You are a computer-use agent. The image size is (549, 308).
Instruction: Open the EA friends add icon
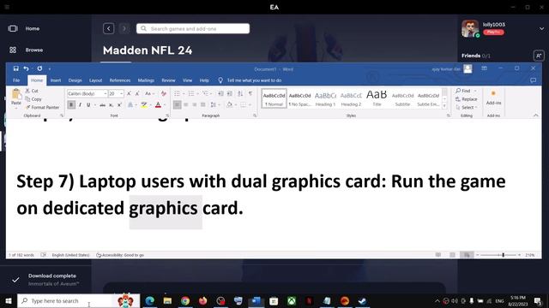(539, 56)
